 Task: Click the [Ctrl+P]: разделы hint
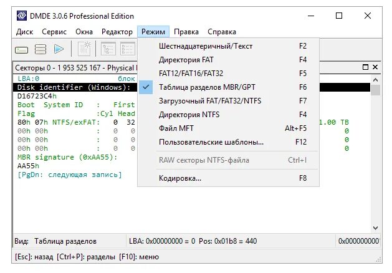pyautogui.click(x=86, y=257)
